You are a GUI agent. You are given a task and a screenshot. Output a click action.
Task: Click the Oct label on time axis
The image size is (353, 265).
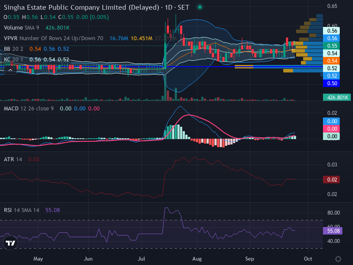coord(308,259)
